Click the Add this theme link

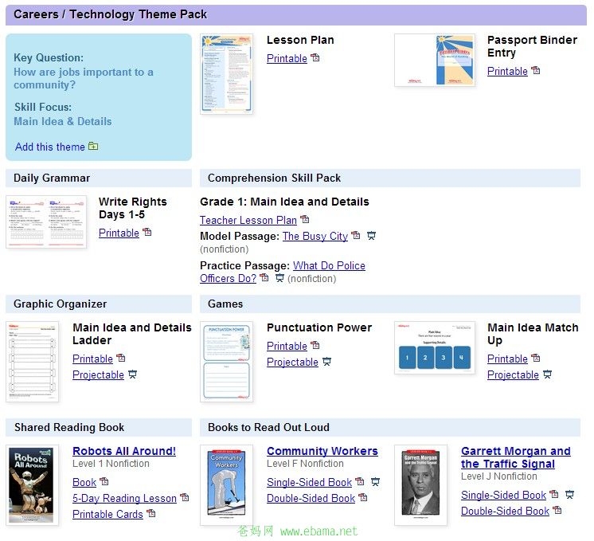(x=50, y=147)
